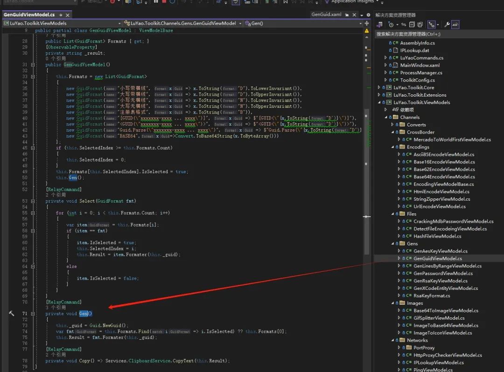Toggle the nested files view button

(x=432, y=25)
